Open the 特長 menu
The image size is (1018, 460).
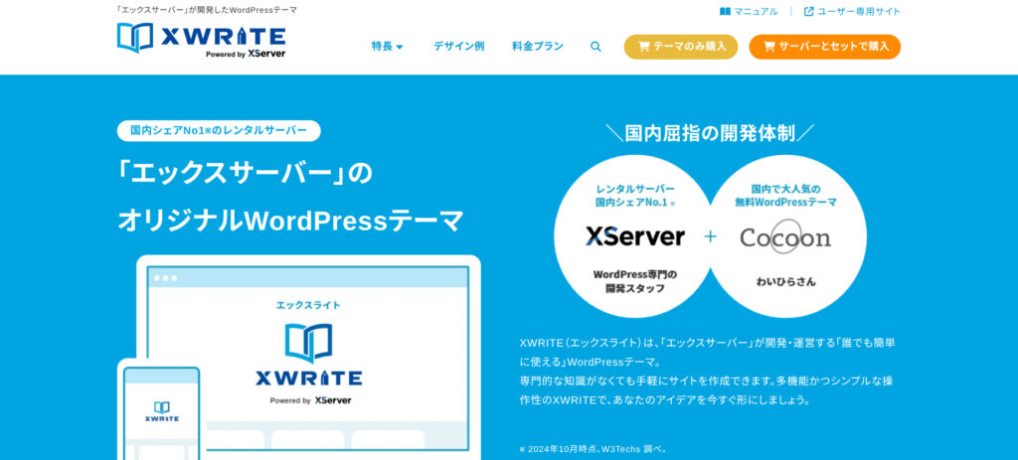point(388,47)
